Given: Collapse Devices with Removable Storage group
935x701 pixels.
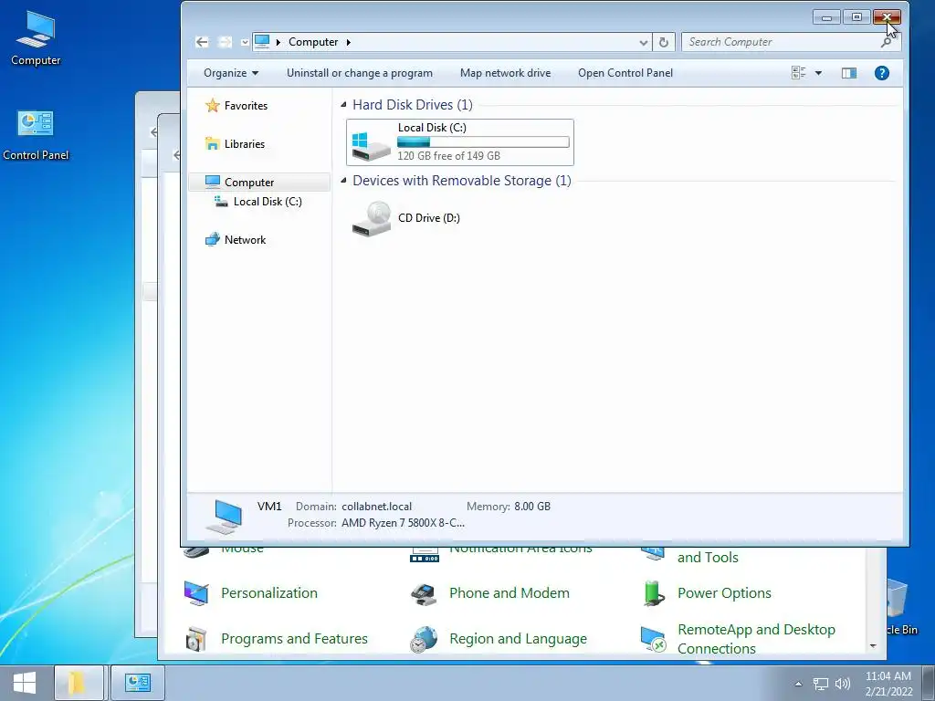Looking at the screenshot, I should (343, 180).
